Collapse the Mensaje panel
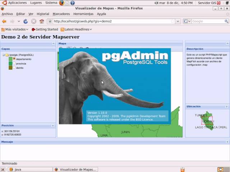 pyautogui.click(x=227, y=142)
